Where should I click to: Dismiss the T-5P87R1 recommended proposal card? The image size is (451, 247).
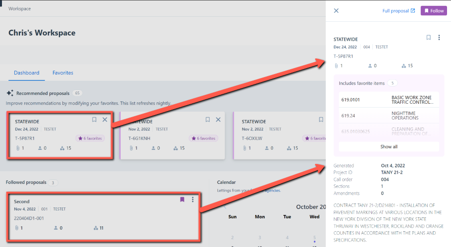click(x=105, y=120)
